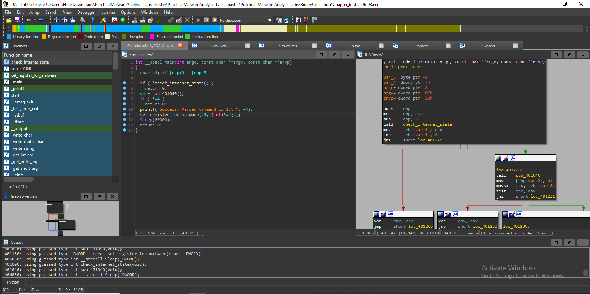Close the Structures tab

(314, 46)
